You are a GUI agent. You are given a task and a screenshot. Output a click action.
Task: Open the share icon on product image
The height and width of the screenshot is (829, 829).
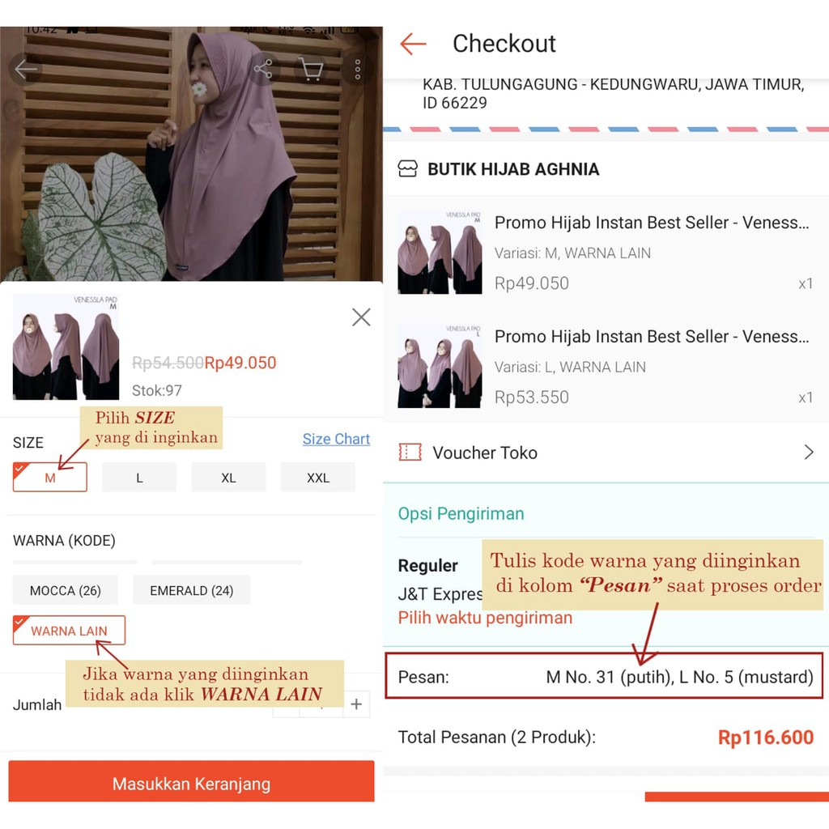[x=263, y=69]
